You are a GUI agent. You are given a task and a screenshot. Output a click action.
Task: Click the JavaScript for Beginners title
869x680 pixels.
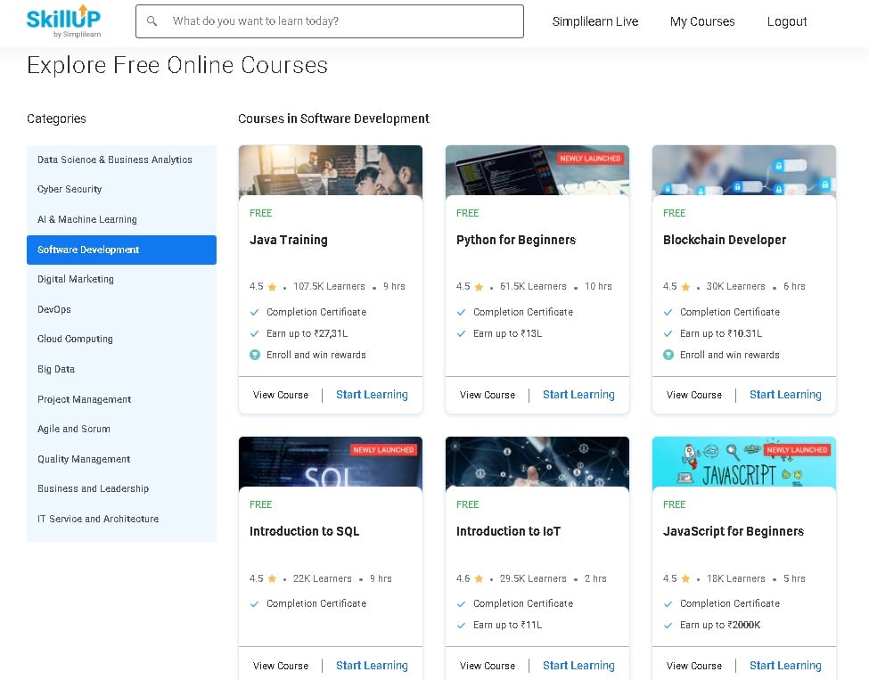pos(734,531)
